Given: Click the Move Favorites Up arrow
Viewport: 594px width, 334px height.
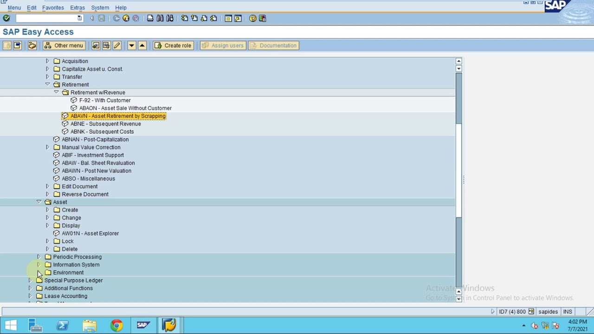Looking at the screenshot, I should 142,45.
